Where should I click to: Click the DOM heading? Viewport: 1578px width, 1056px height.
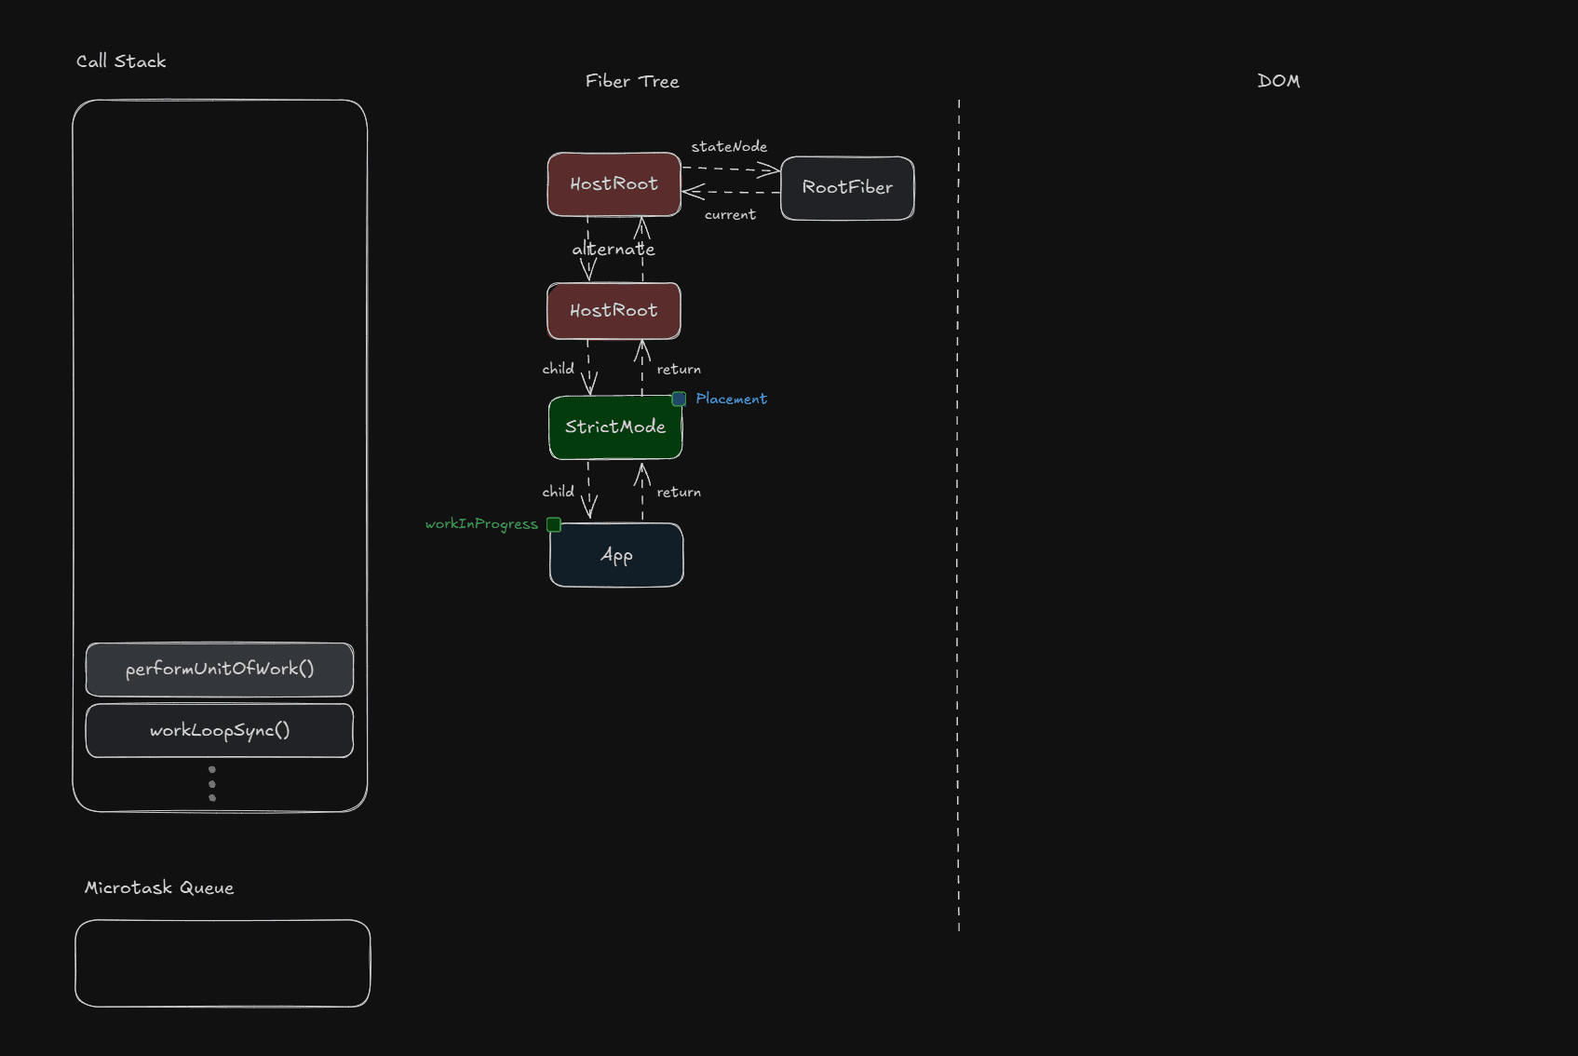tap(1278, 81)
